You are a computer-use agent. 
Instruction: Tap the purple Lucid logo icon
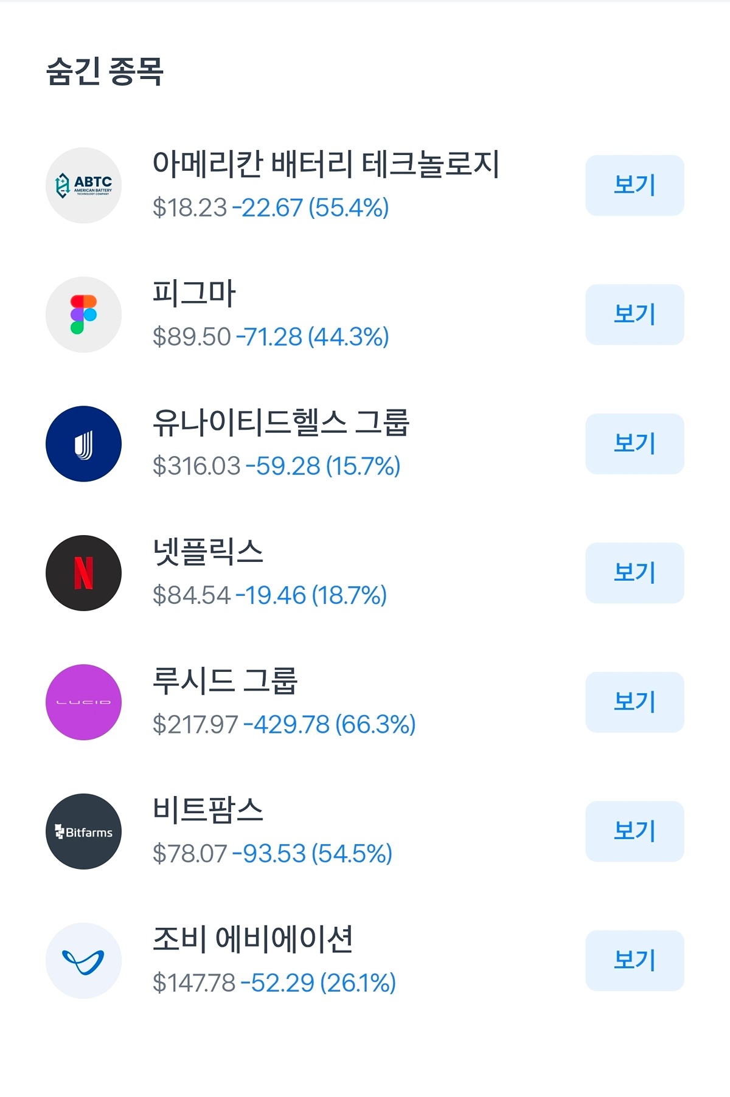83,702
